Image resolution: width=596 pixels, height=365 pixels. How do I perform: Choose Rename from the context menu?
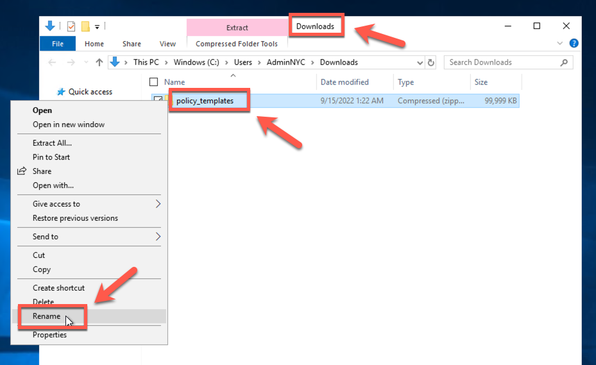click(x=47, y=316)
